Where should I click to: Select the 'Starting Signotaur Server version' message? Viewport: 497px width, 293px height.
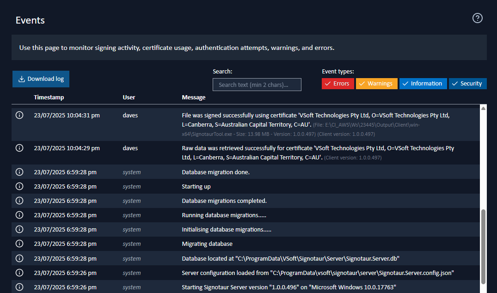tap(289, 287)
